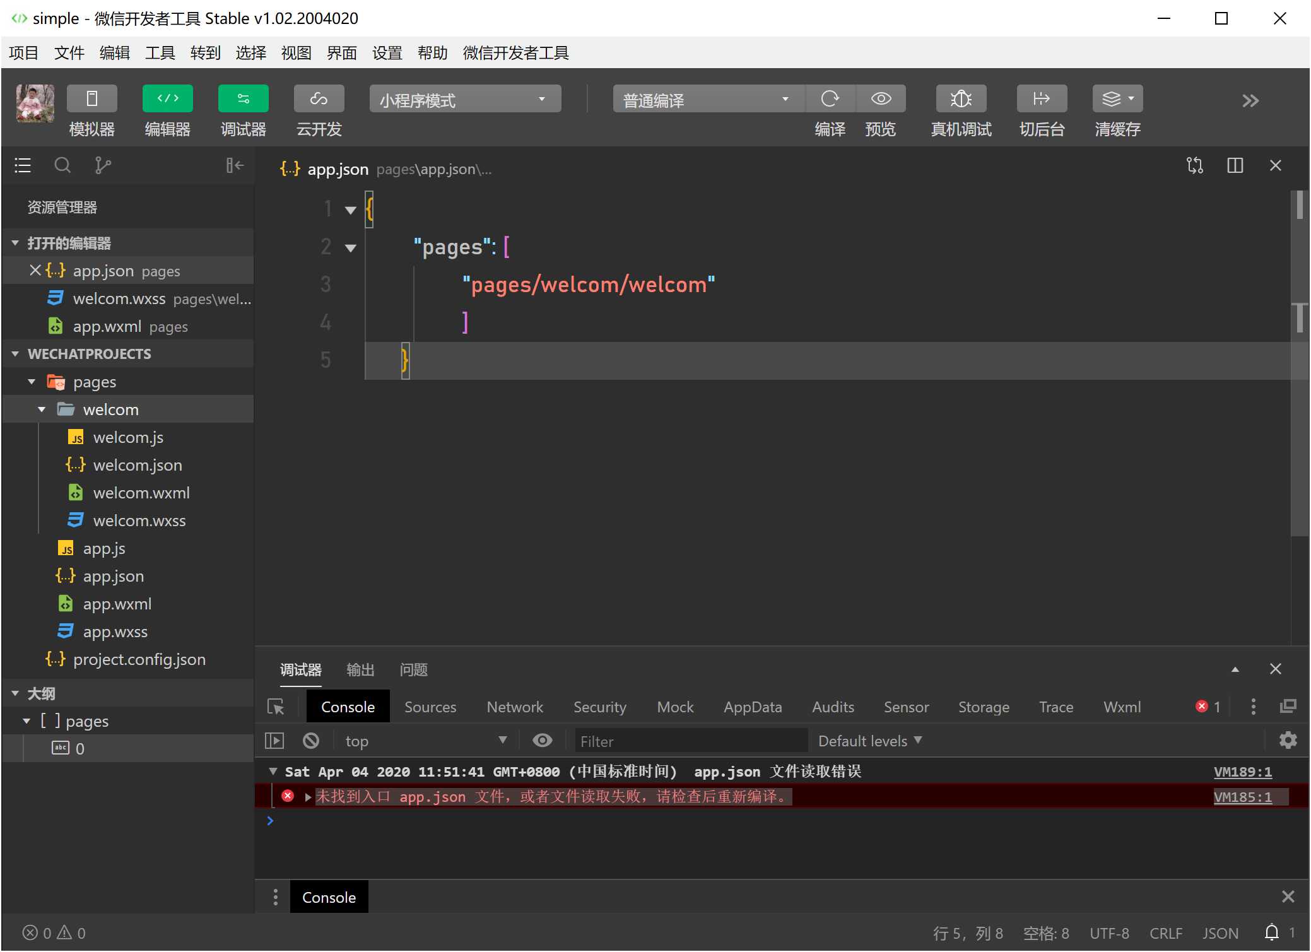This screenshot has width=1311, height=952.
Task: Expand the app.json error message arrow
Action: point(308,797)
